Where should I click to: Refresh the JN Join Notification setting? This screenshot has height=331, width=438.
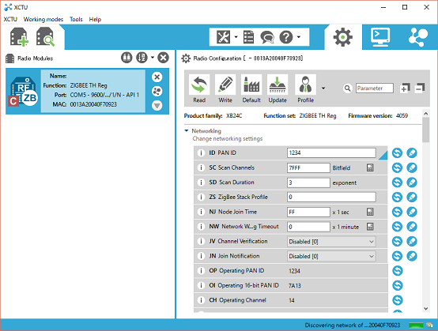tap(397, 256)
